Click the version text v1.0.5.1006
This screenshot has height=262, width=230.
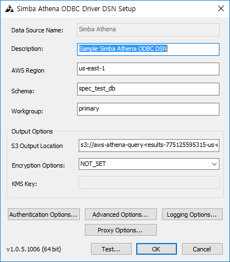pos(34,249)
